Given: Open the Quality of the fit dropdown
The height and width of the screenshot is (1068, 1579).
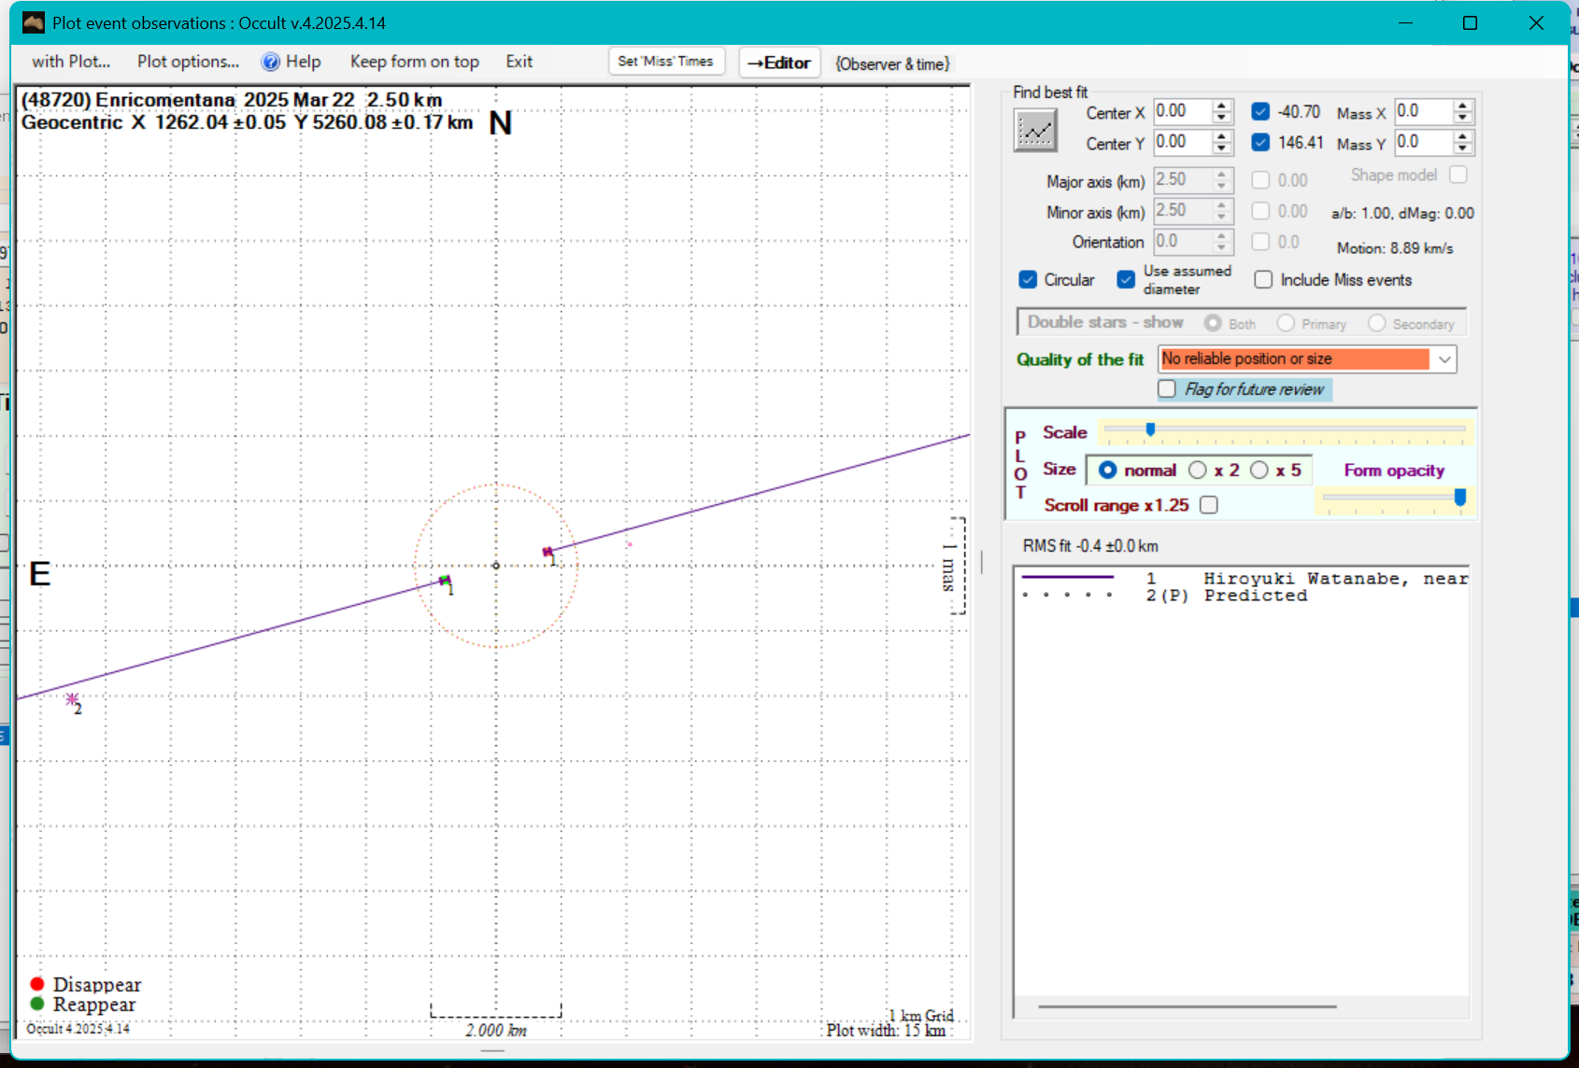Looking at the screenshot, I should coord(1444,359).
